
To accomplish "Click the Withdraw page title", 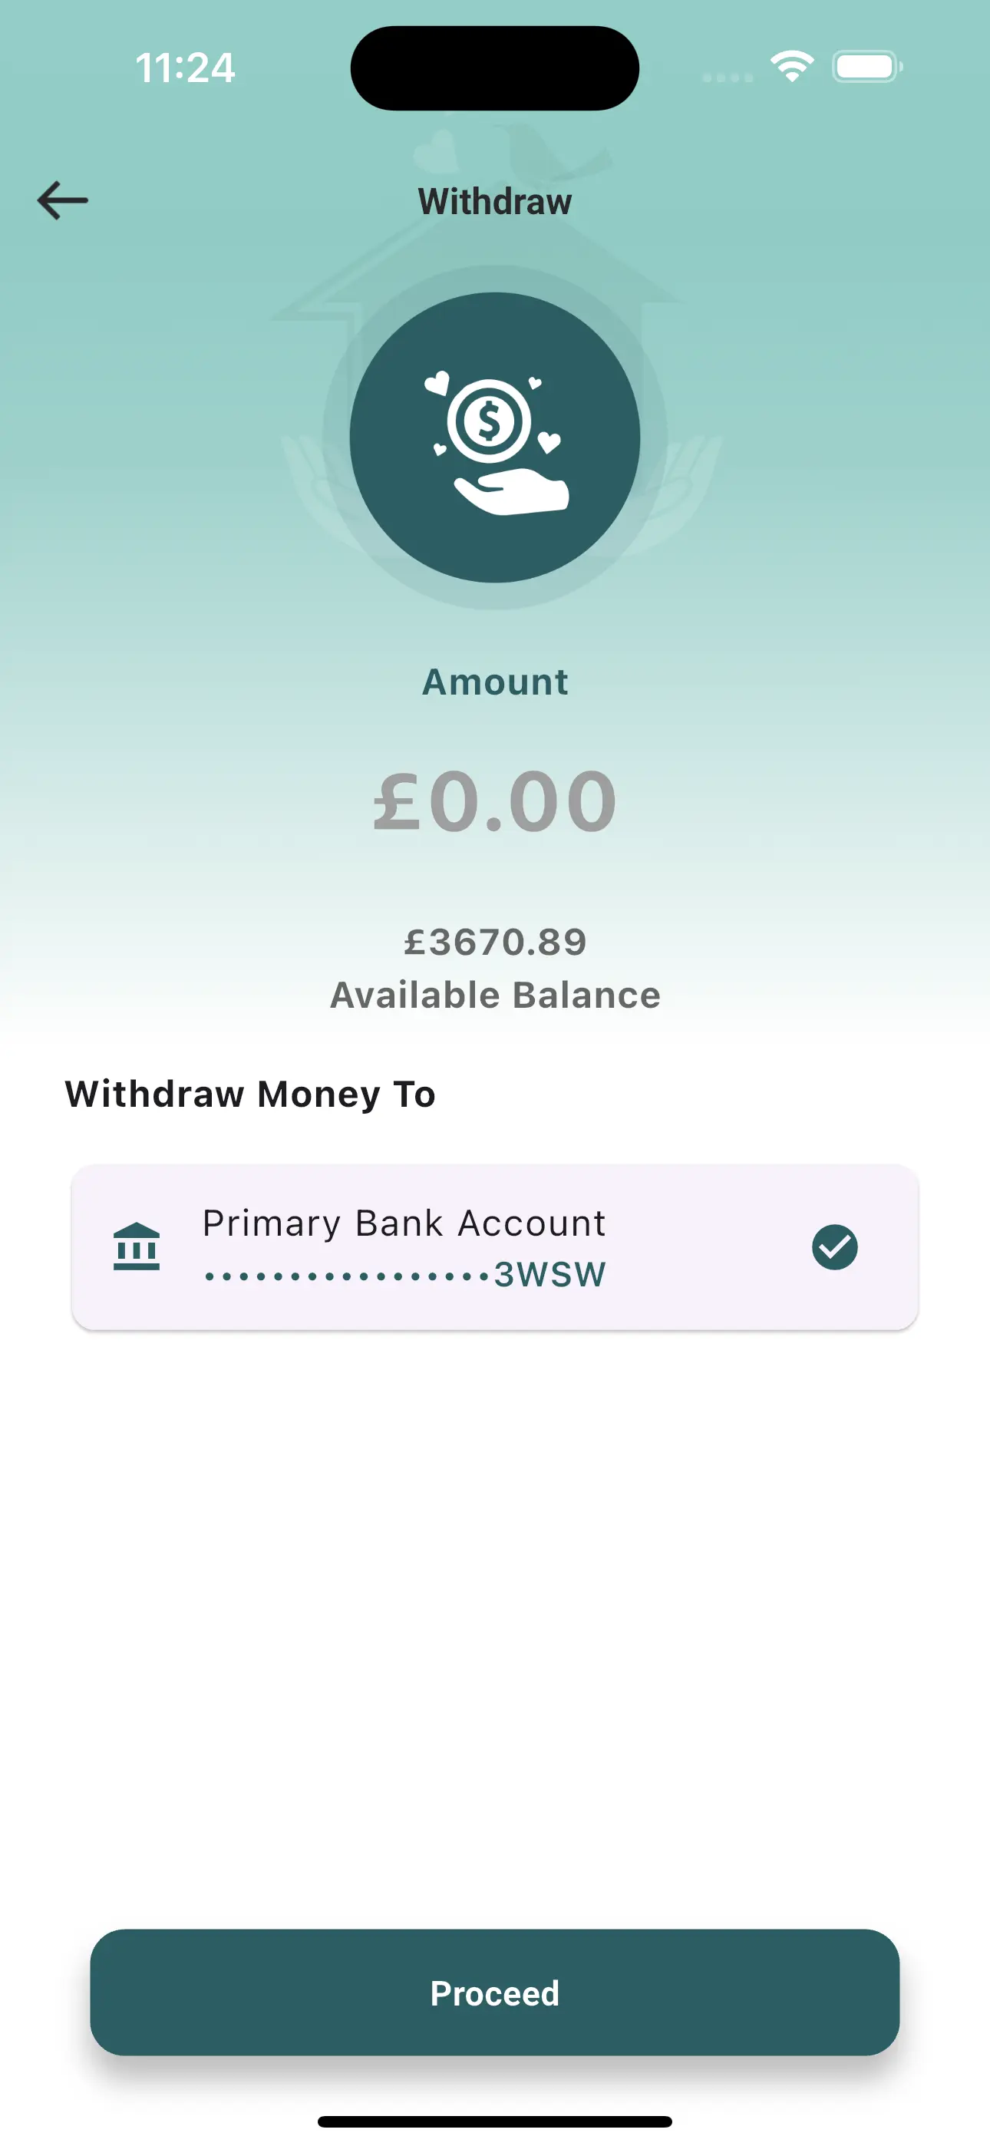I will pos(495,202).
